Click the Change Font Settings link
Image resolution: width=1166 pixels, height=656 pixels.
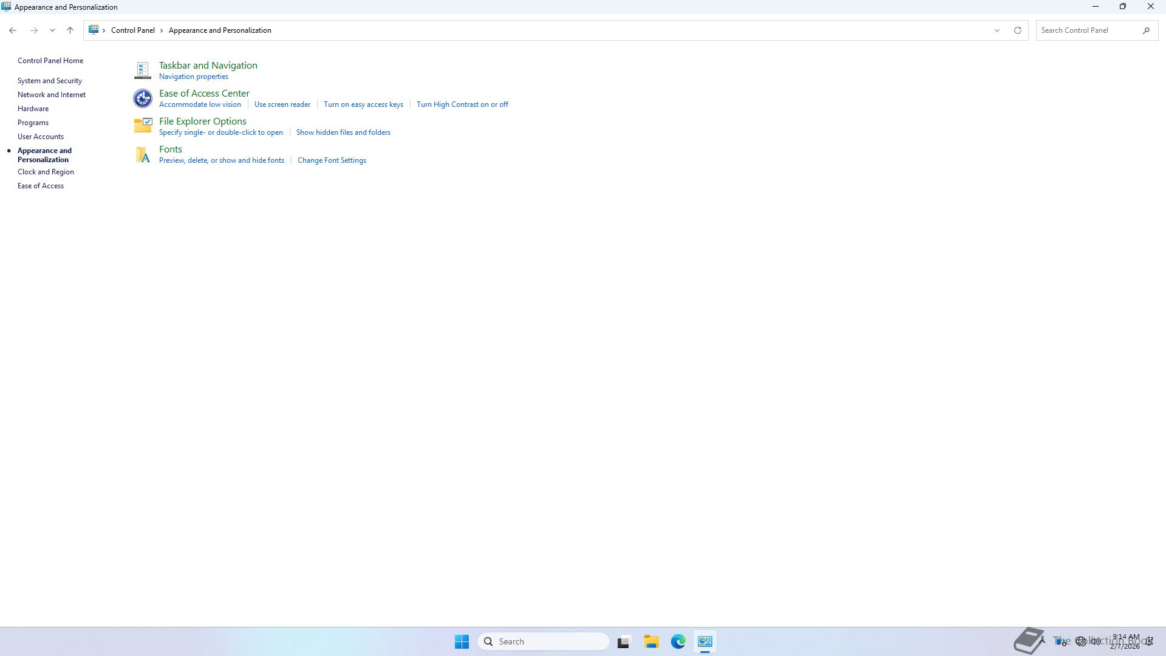tap(332, 160)
